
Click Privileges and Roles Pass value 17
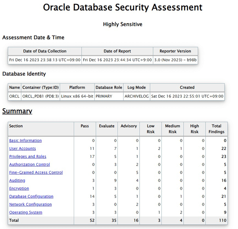click(92, 156)
